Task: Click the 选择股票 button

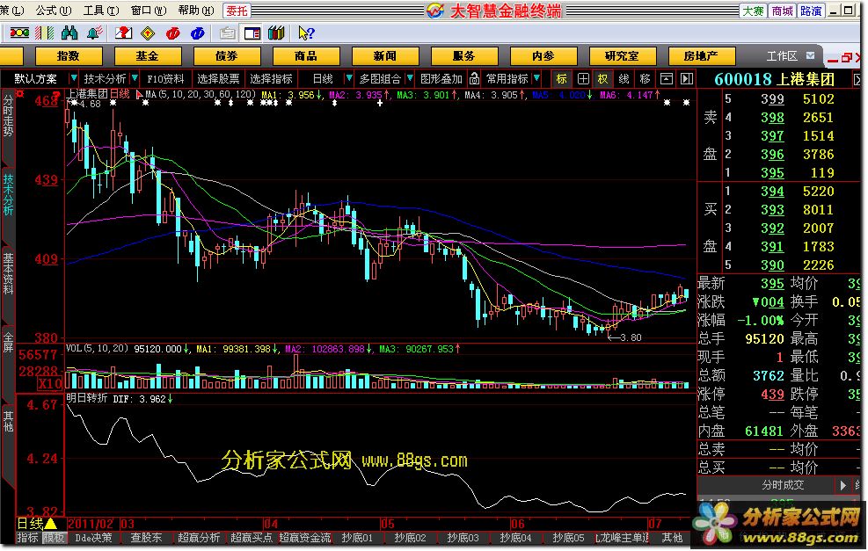Action: (219, 78)
